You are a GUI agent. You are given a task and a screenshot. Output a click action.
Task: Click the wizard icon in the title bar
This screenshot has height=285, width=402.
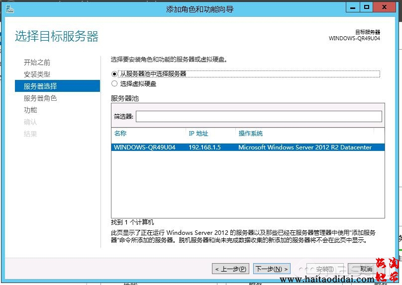[x=9, y=8]
